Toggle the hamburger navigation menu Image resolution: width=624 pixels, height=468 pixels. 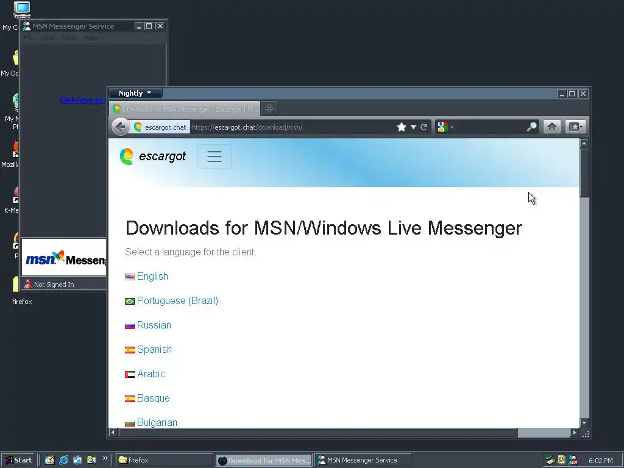point(214,157)
